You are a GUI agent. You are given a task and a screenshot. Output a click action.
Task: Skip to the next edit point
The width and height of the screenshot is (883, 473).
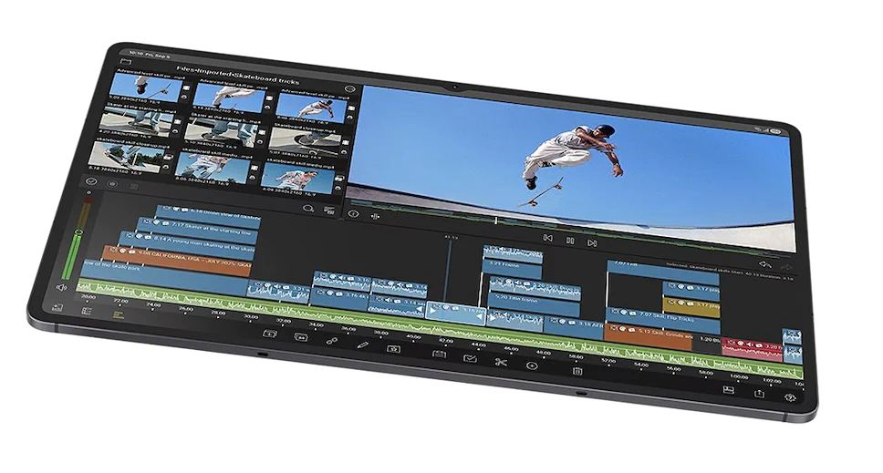point(592,243)
